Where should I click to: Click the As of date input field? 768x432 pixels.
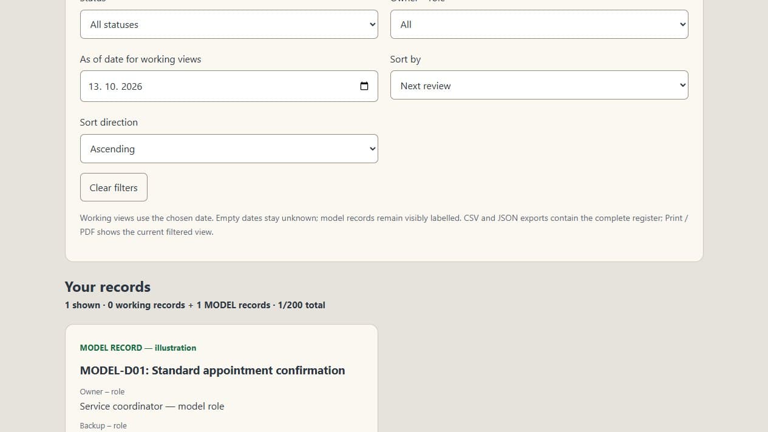pos(229,86)
